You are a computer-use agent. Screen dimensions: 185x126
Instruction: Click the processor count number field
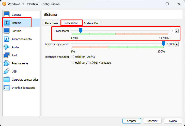(173, 31)
